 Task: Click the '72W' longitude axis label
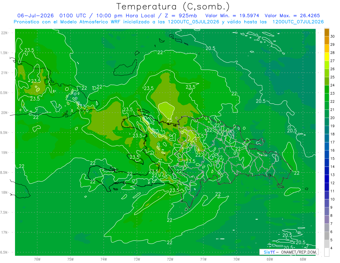point(170,259)
